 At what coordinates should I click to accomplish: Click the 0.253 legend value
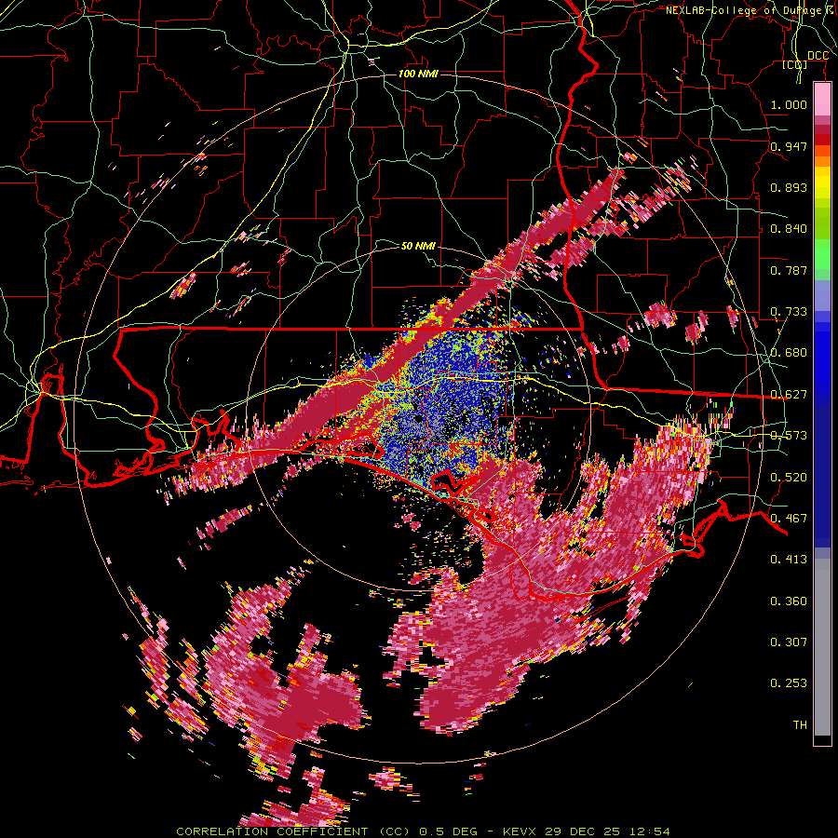789,683
